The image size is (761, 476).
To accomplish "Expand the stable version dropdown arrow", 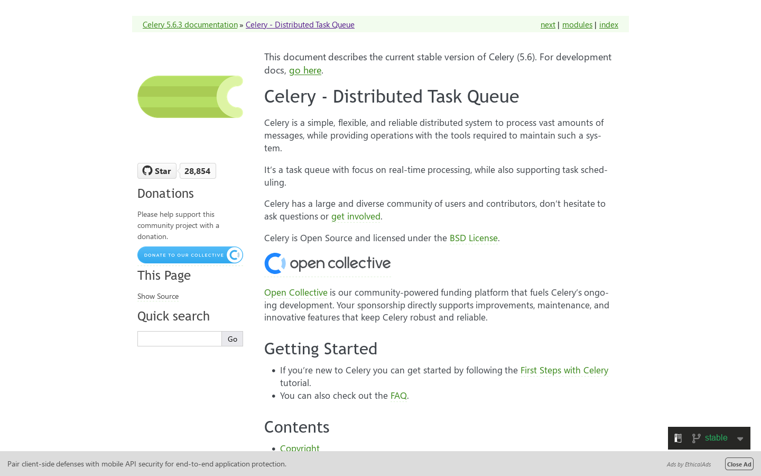I will [x=740, y=439].
